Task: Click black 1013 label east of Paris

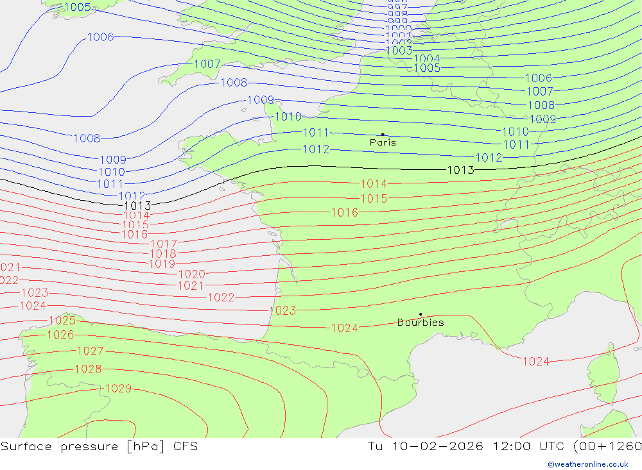Action: coord(460,170)
